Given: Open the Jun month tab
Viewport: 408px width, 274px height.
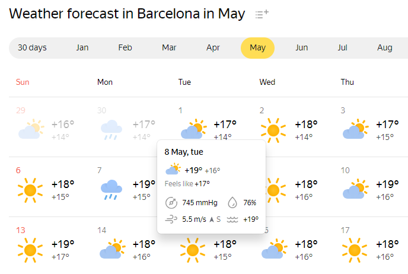Looking at the screenshot, I should (x=301, y=48).
